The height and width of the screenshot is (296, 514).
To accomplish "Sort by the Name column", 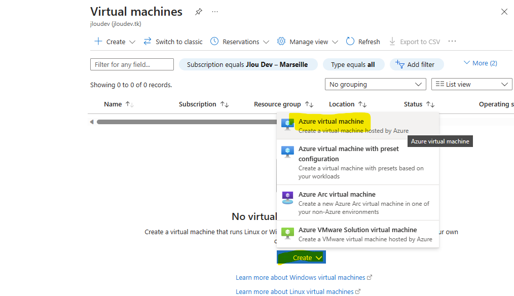I will click(119, 104).
